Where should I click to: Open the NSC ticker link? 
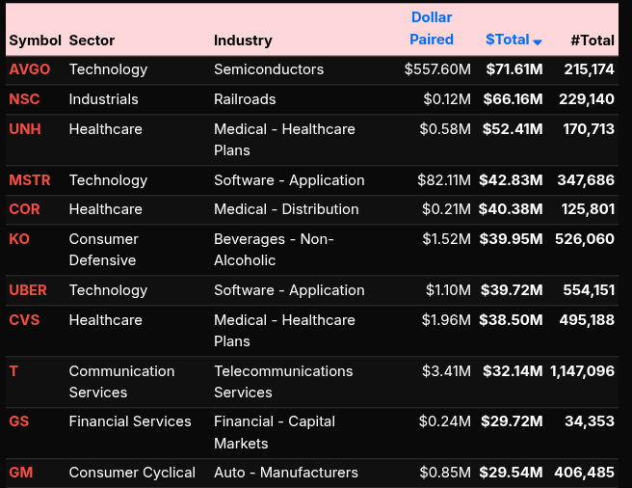(x=25, y=99)
